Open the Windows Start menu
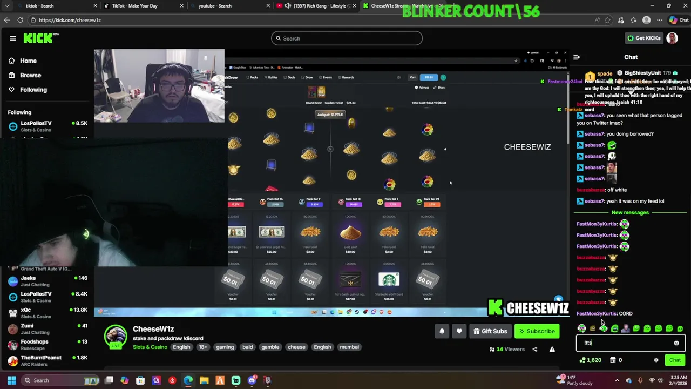 pyautogui.click(x=11, y=380)
